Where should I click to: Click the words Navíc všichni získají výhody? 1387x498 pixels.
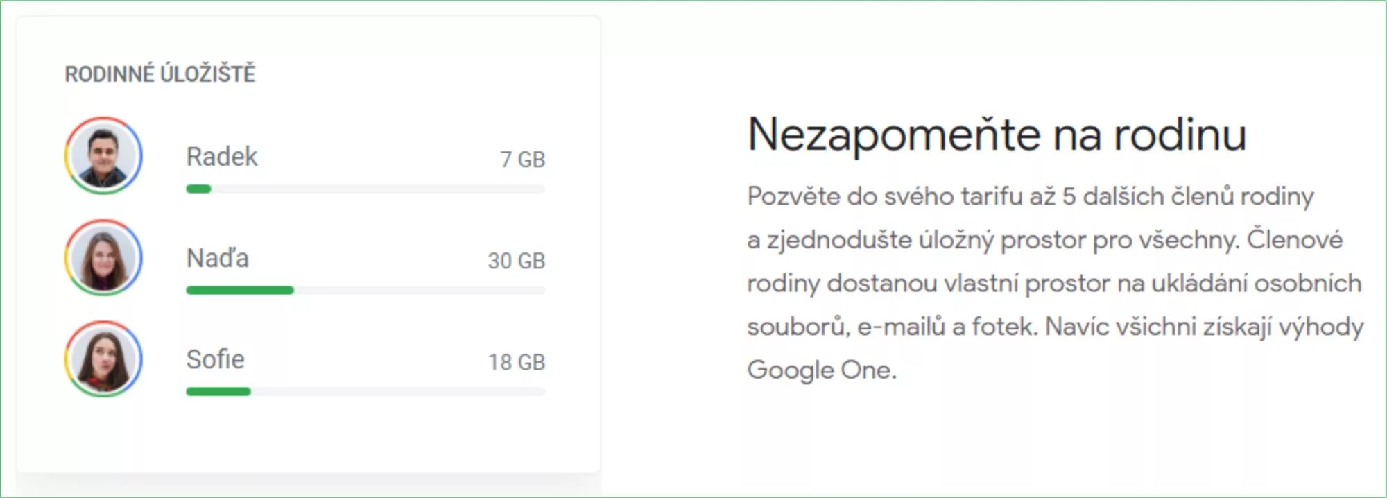[1204, 327]
